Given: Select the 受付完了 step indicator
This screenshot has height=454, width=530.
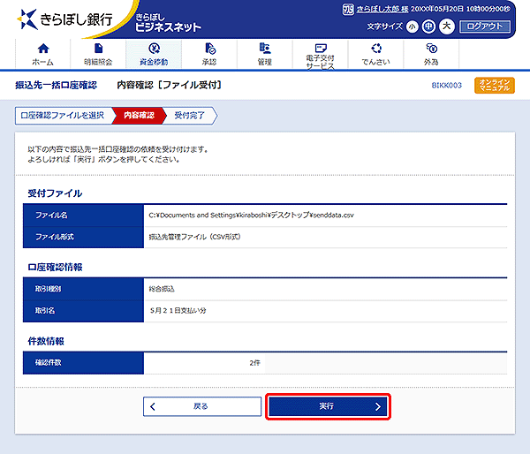Looking at the screenshot, I should point(190,116).
